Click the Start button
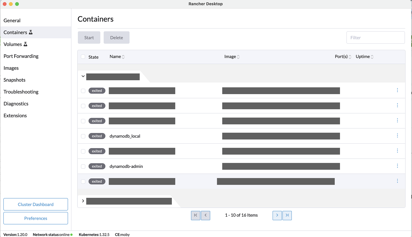This screenshot has width=412, height=237. tap(89, 37)
